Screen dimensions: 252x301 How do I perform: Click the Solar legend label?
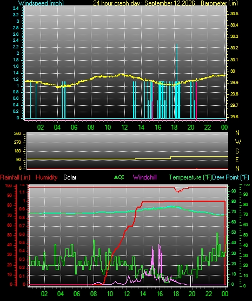pos(70,177)
